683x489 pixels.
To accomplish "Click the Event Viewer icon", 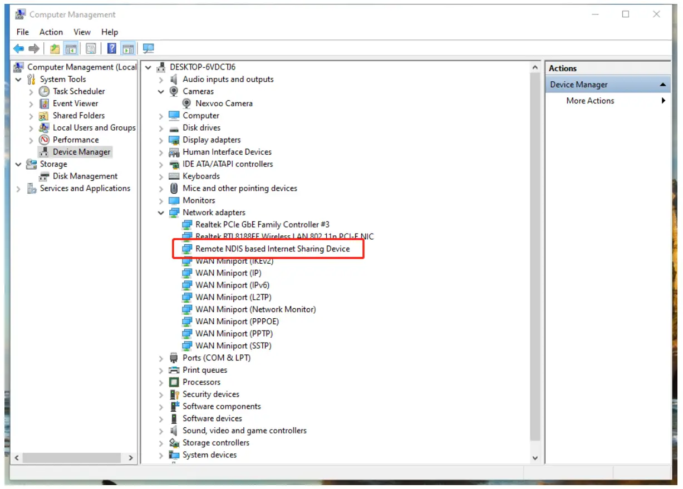I will pos(44,103).
